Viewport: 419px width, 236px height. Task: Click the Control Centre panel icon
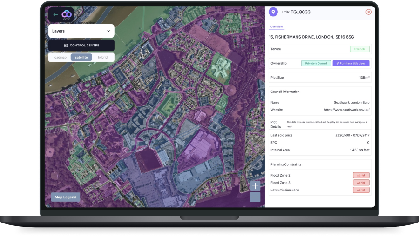(x=66, y=46)
